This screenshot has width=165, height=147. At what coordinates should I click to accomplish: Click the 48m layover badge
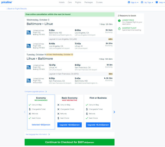(x=110, y=39)
